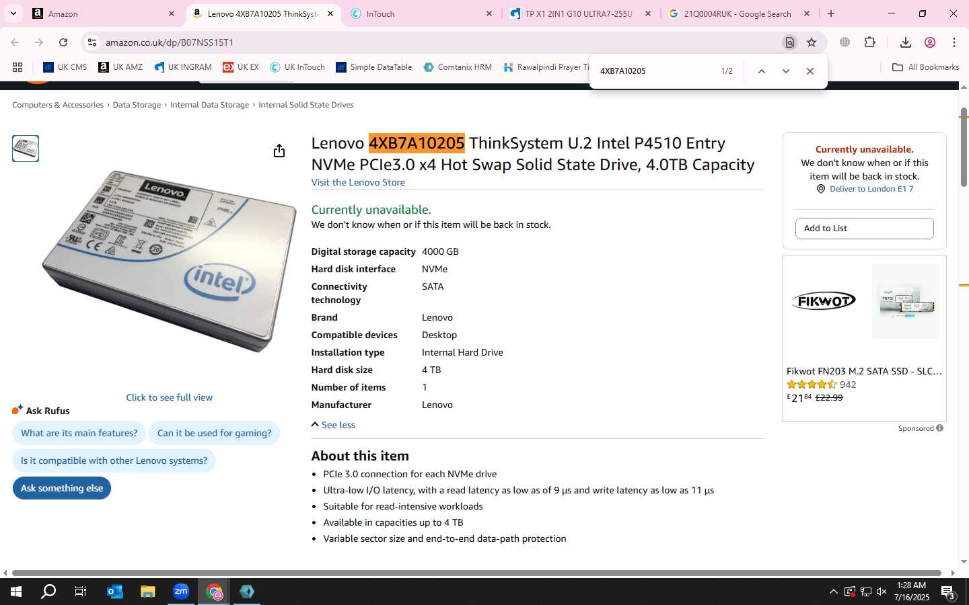This screenshot has height=605, width=969.
Task: Close the find-in-page bar
Action: [x=810, y=71]
